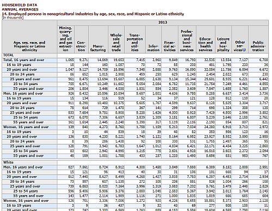The width and height of the screenshot is (272, 211).
Task: Click Manufacturing value 4,273 in TOTAL Women row
Action: (103, 127)
